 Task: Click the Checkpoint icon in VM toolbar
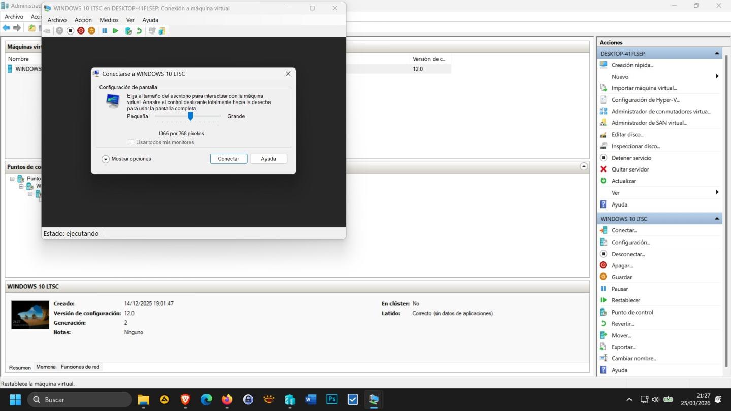click(x=128, y=31)
